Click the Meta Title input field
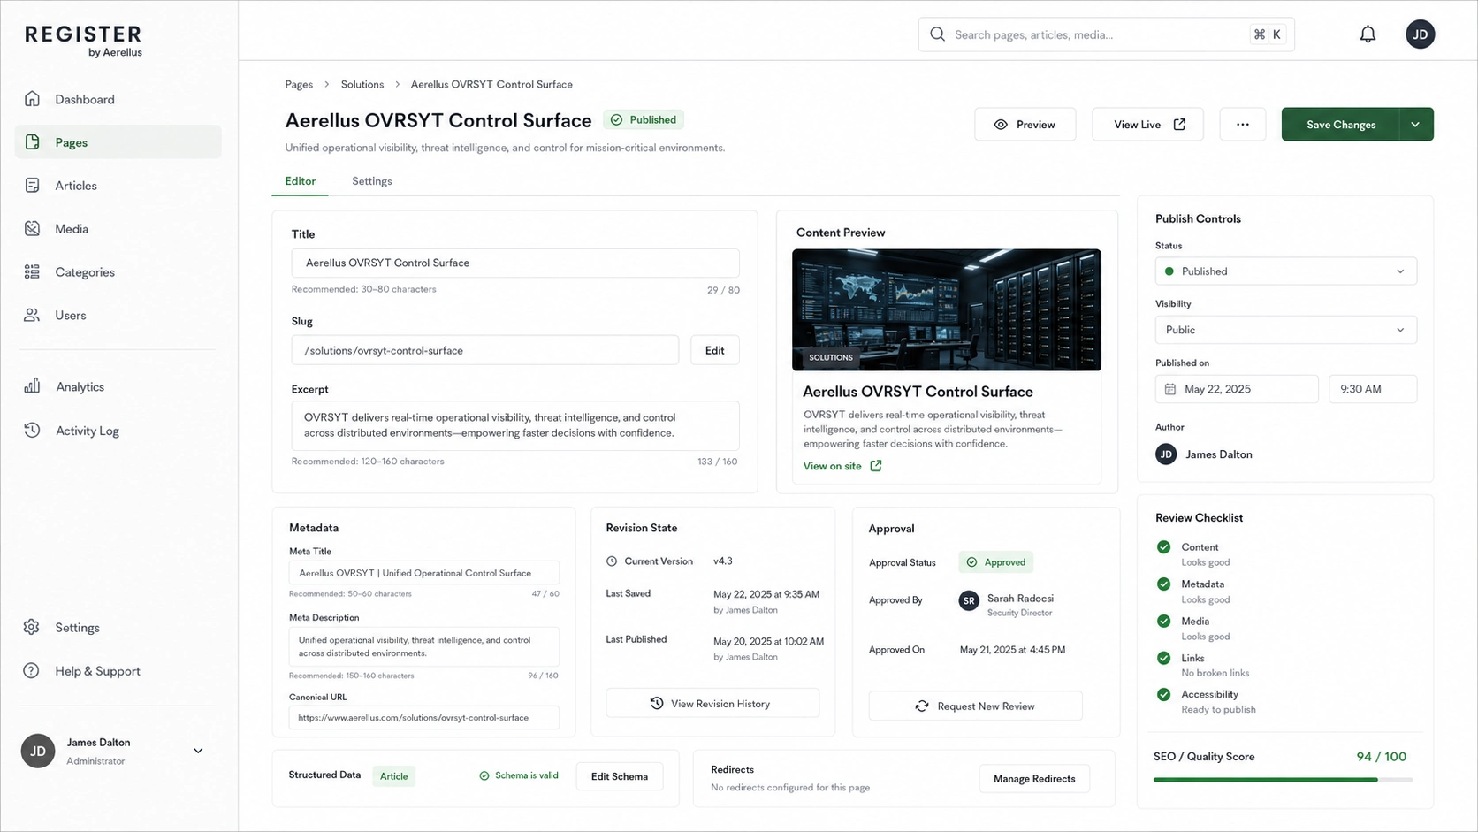 click(x=424, y=573)
